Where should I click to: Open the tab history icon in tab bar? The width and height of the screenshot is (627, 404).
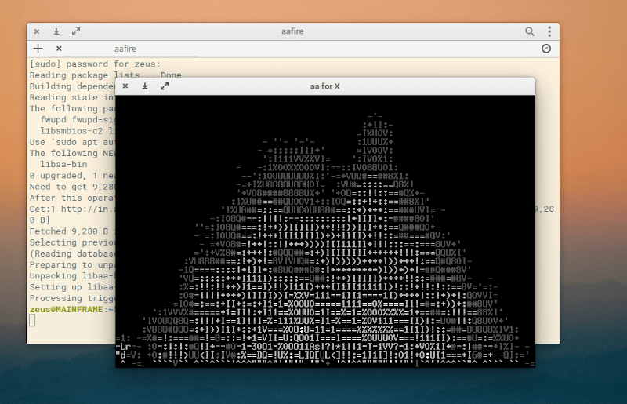[x=546, y=49]
